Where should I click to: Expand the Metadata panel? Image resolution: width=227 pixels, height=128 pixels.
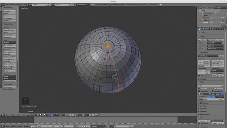pyautogui.click(x=203, y=79)
